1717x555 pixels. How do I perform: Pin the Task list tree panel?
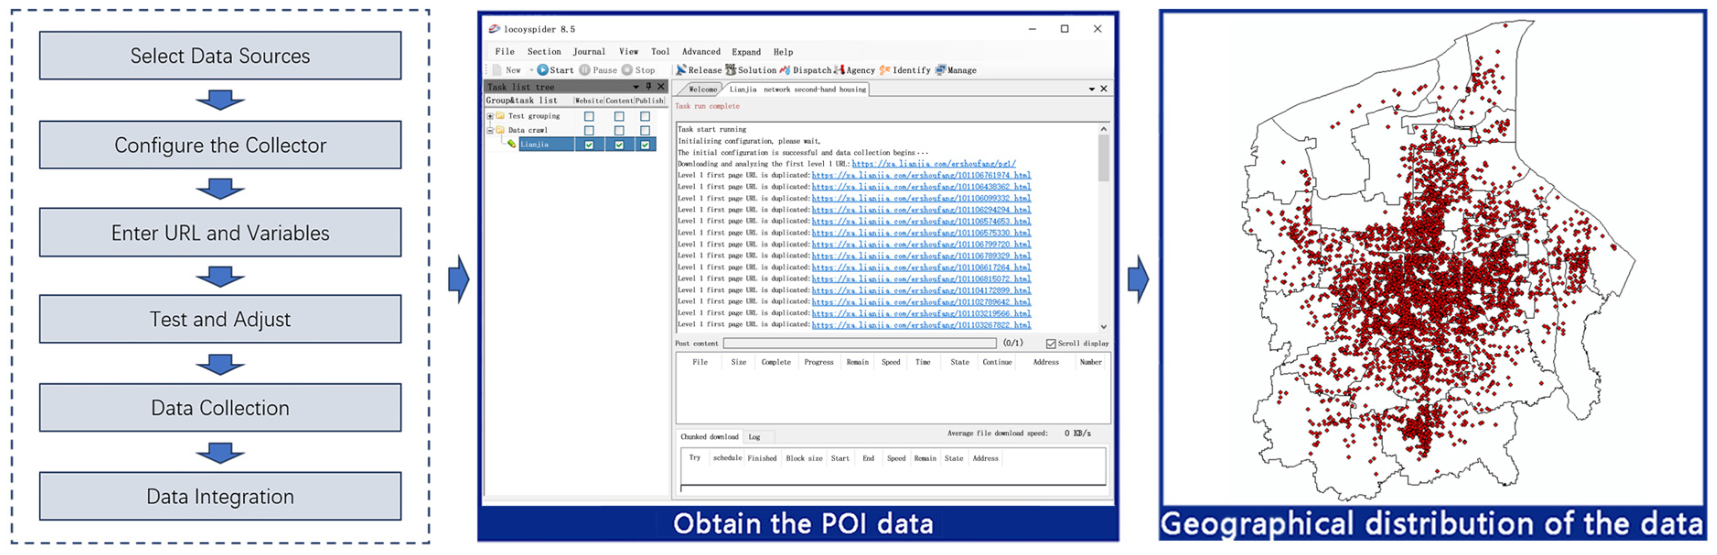(x=649, y=87)
